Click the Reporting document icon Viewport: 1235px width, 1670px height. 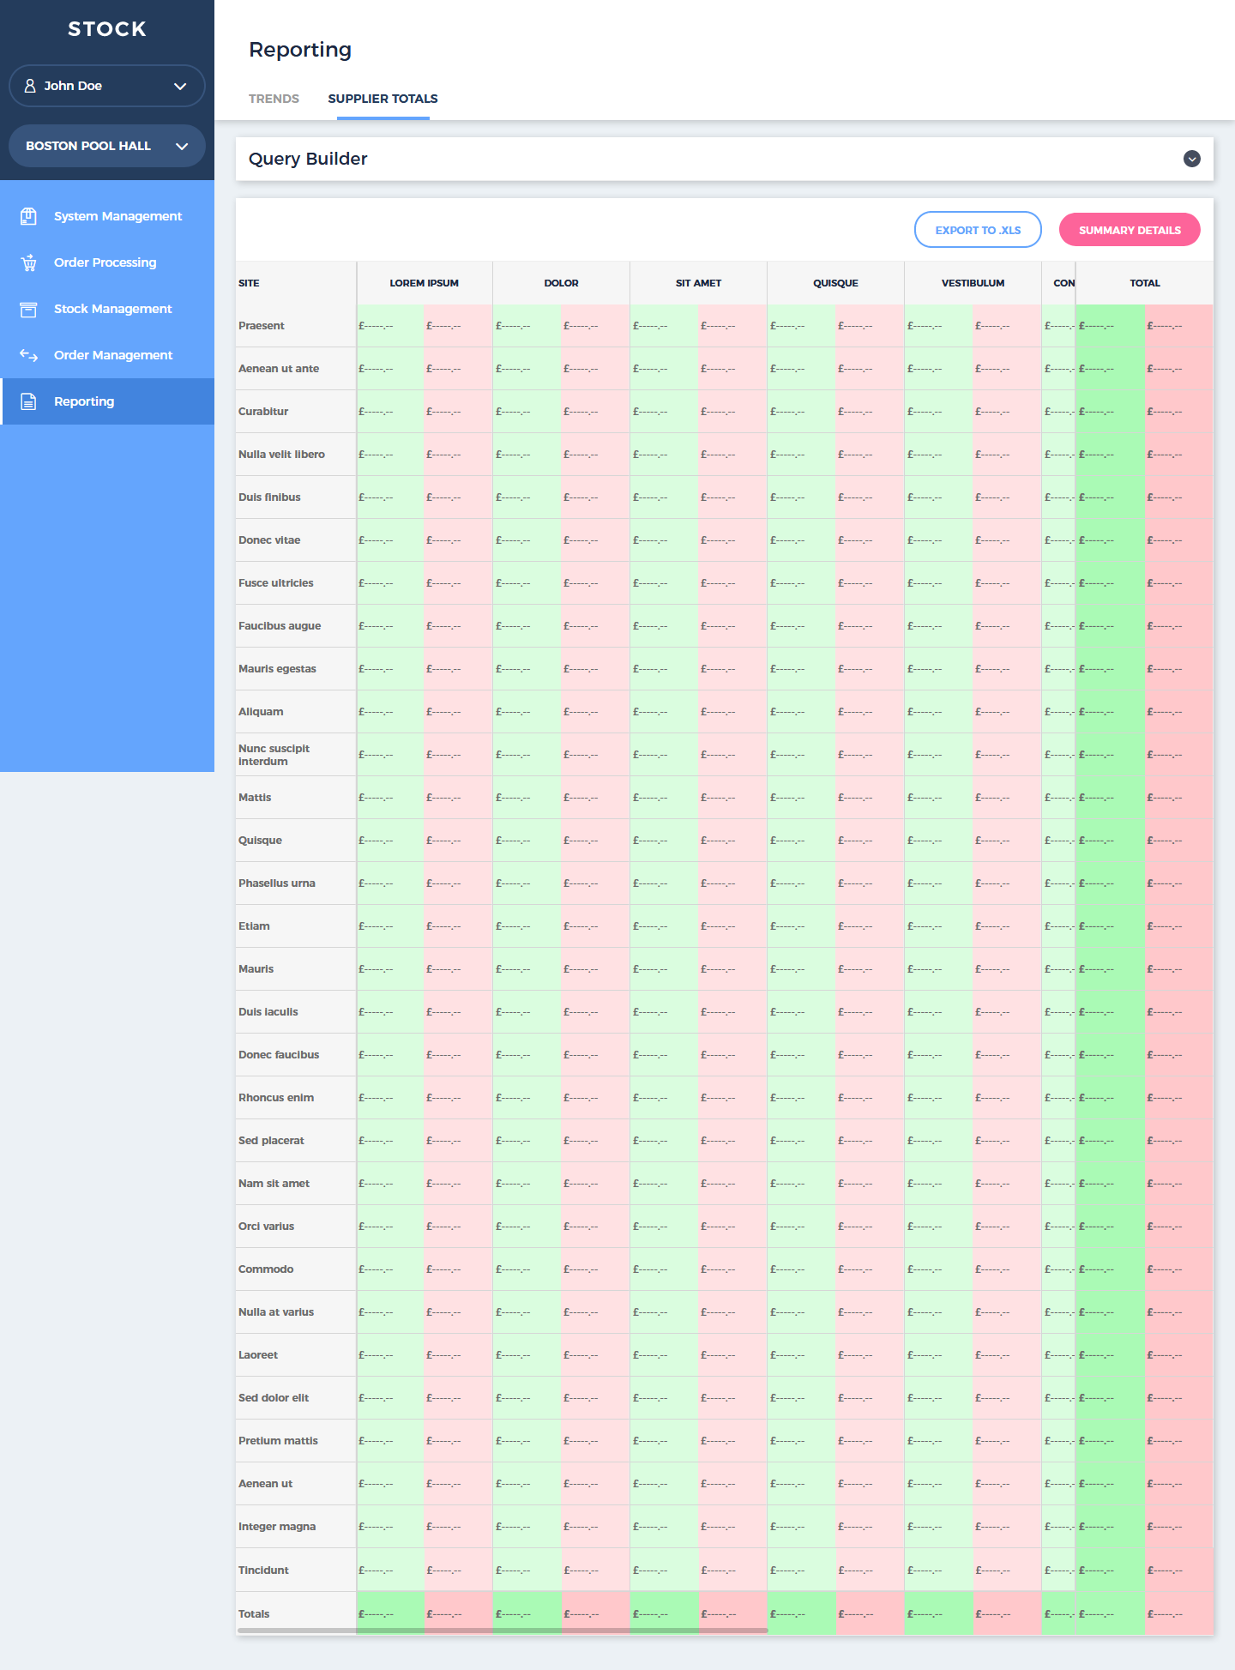point(28,401)
